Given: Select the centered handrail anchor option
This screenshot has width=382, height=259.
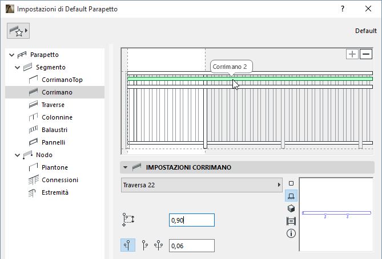Looking at the screenshot, I should click(128, 245).
